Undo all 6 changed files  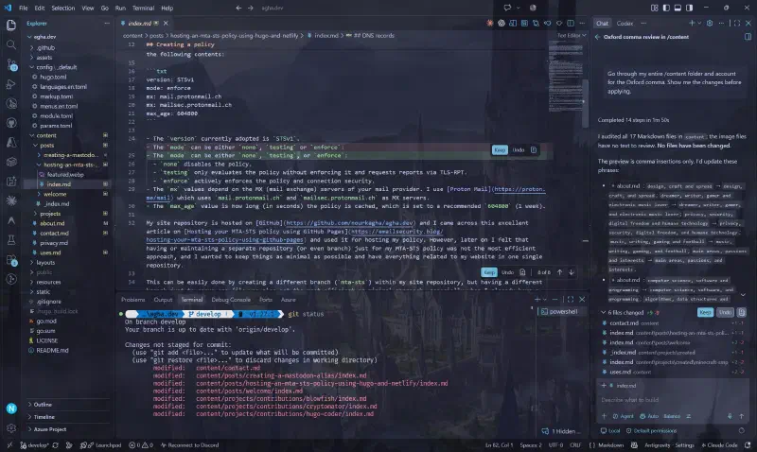coord(725,312)
